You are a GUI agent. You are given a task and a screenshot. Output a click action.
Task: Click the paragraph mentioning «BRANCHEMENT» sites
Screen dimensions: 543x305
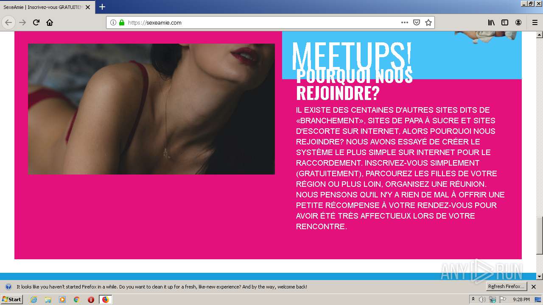[x=400, y=168]
